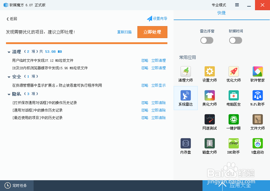The height and width of the screenshot is (191, 270).
Task: Open 网速测试 speedometer icon
Action: (210, 119)
